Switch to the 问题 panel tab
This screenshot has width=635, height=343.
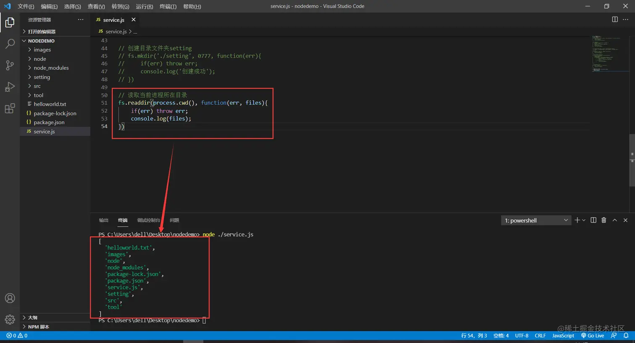174,220
